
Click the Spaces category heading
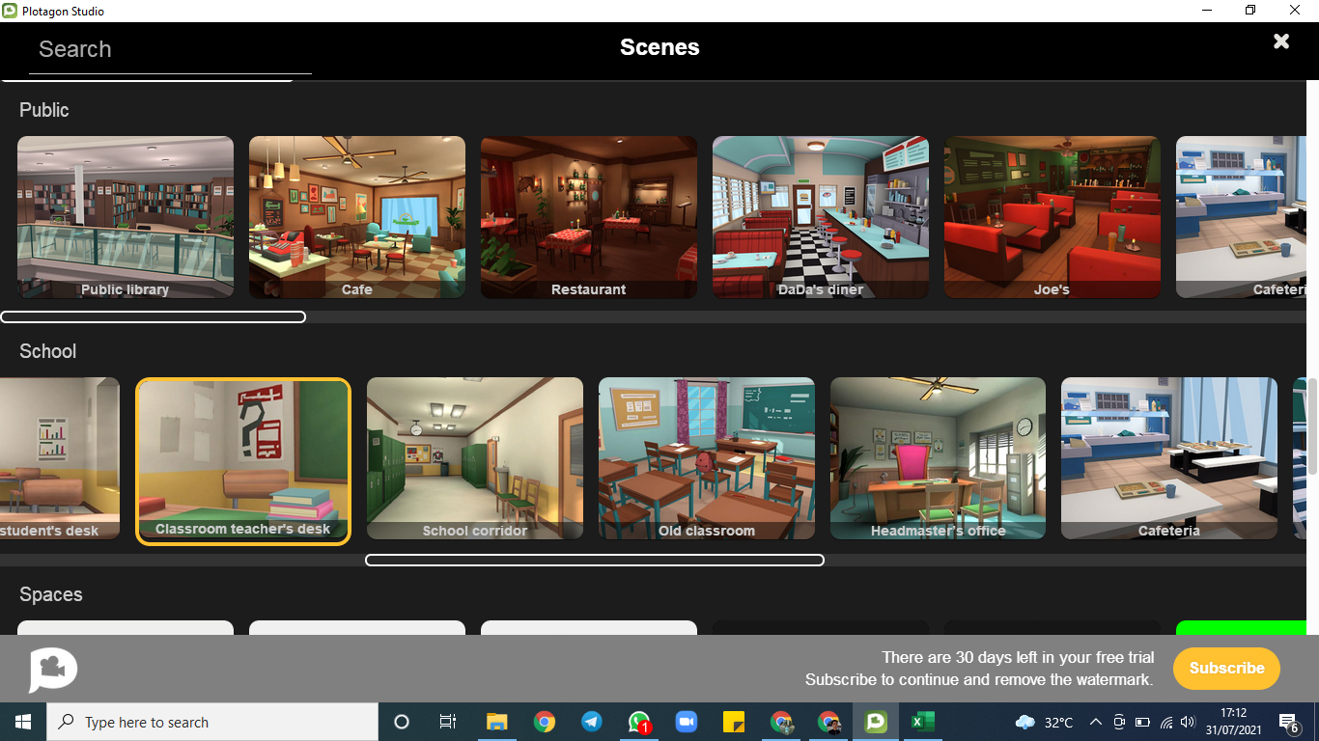[51, 594]
